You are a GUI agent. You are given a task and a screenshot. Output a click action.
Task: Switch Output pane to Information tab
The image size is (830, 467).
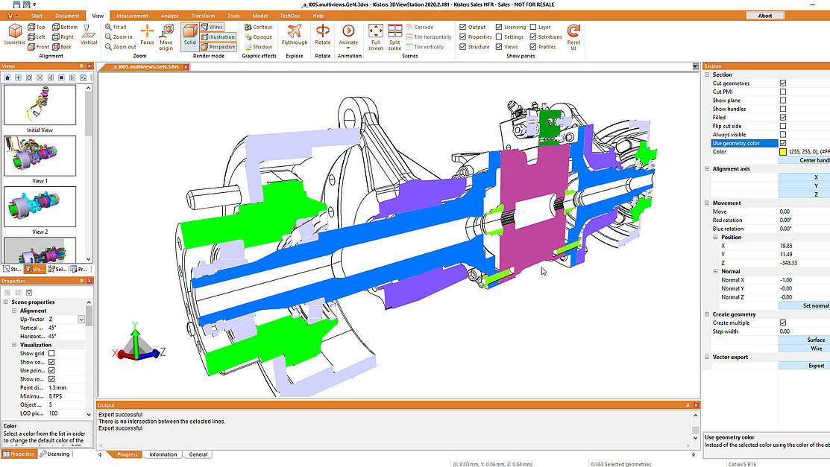(163, 454)
